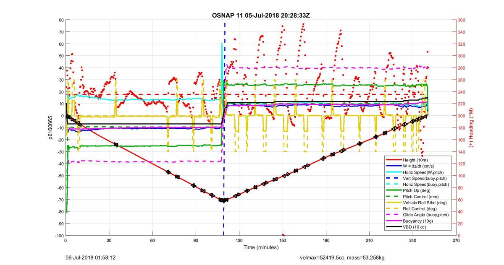Viewport: 504px width, 265px height.
Task: Click the left y-axis tick label 0
Action: (x=63, y=116)
